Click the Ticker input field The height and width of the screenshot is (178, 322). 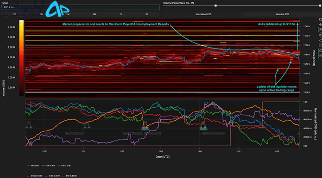click(x=81, y=7)
